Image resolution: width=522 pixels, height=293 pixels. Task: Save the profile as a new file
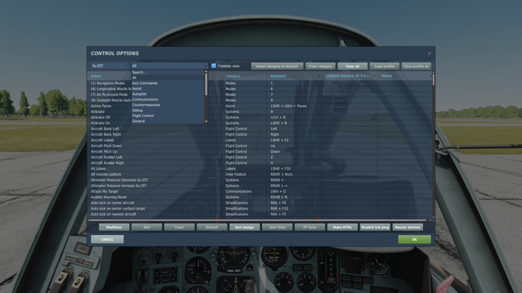coord(416,66)
